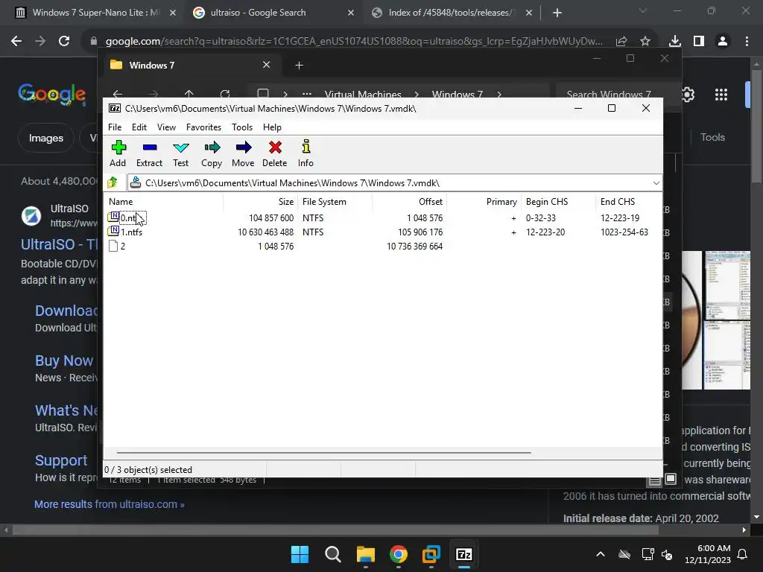Open taskbar File Explorer icon

(x=365, y=554)
